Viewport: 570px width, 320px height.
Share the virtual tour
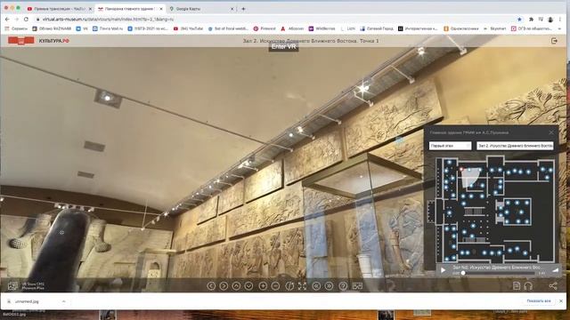(x=553, y=286)
